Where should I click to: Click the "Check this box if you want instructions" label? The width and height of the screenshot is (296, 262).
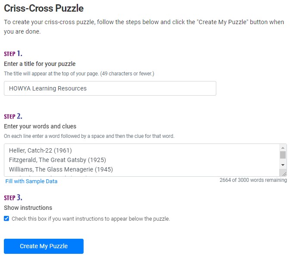(x=90, y=218)
